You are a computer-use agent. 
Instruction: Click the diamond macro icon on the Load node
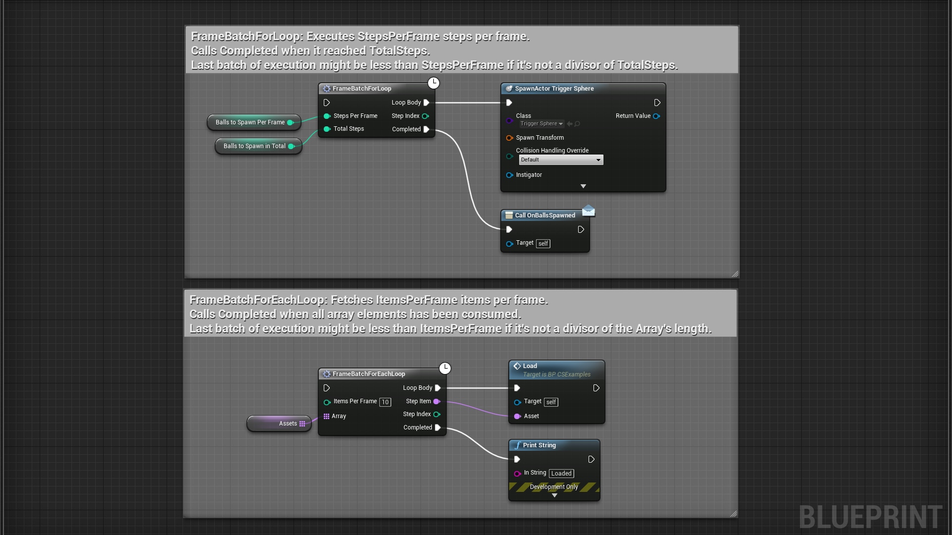pyautogui.click(x=518, y=366)
